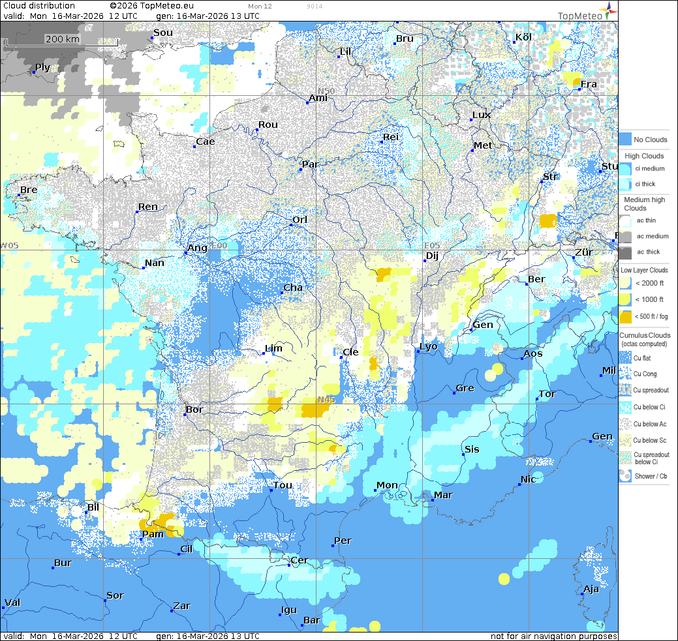Click the < 500 ft / fog legend icon
The width and height of the screenshot is (678, 641).
click(624, 316)
